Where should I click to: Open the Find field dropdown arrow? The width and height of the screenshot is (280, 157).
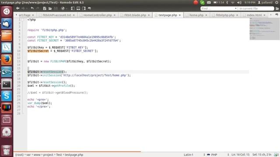pos(235,9)
